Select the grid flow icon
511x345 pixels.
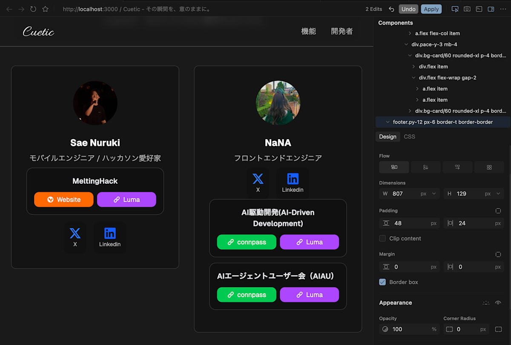tap(489, 167)
